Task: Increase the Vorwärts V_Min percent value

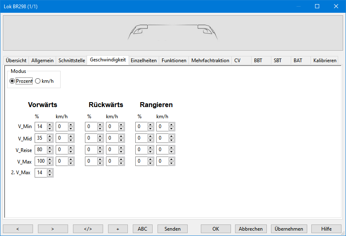Action: click(x=50, y=124)
